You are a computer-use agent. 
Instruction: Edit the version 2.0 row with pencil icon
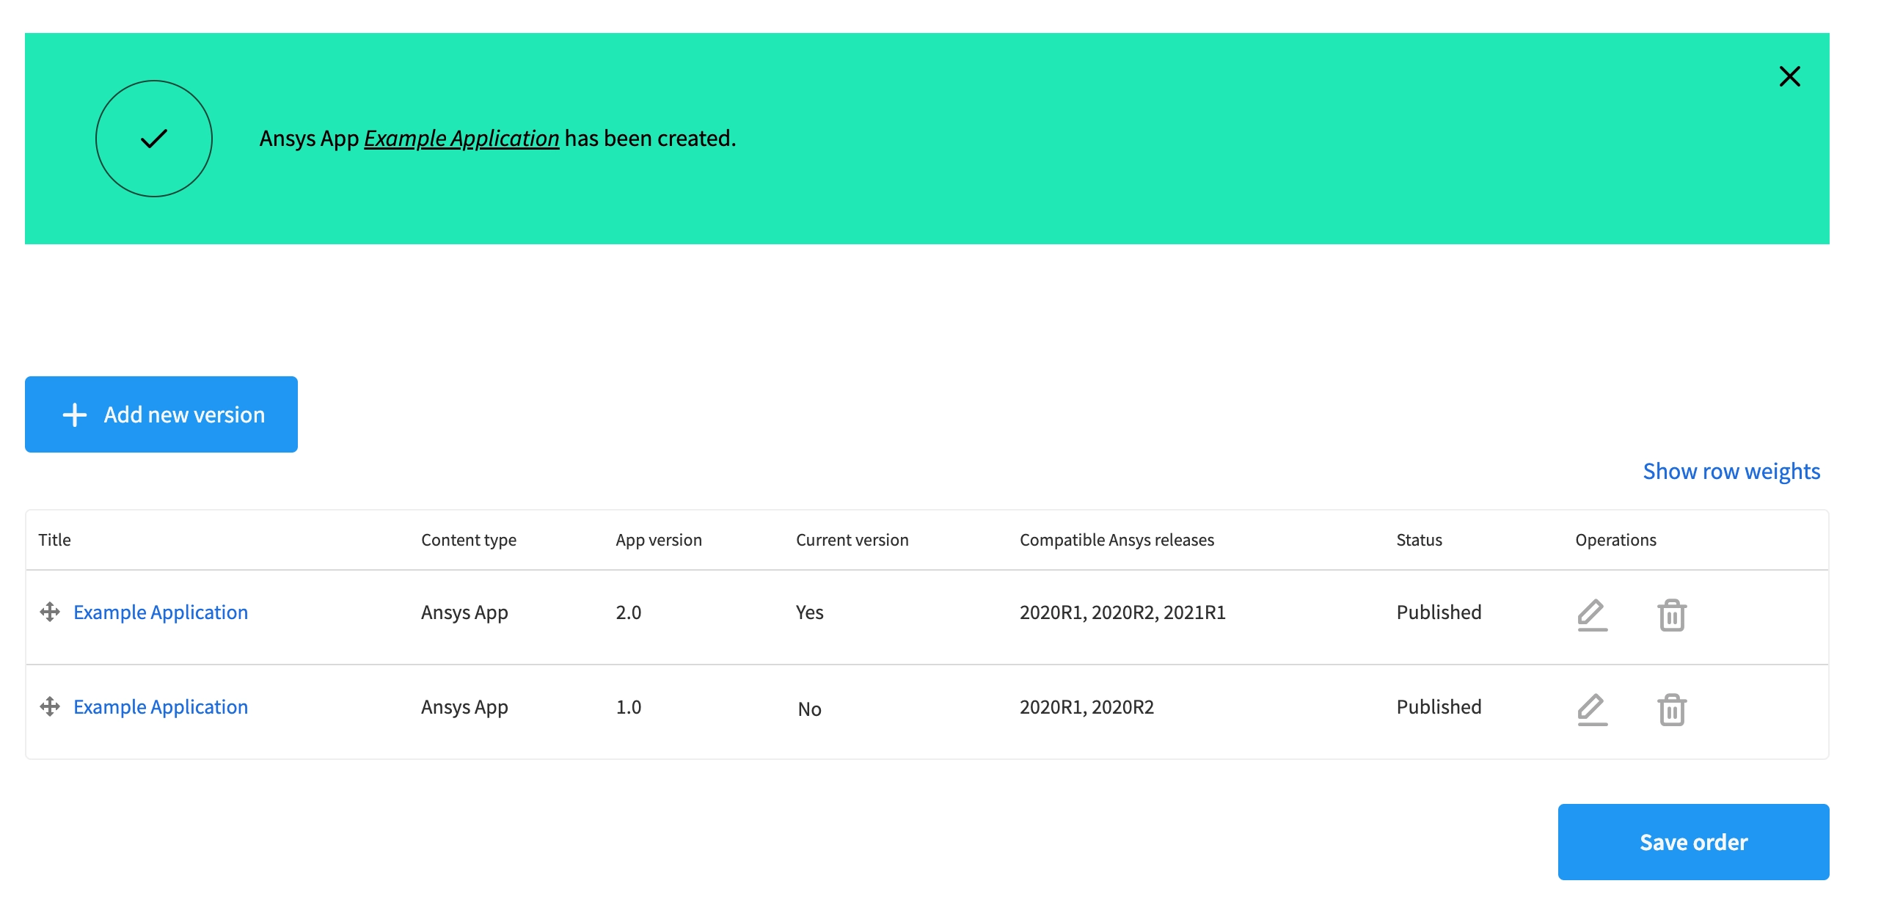(1592, 615)
